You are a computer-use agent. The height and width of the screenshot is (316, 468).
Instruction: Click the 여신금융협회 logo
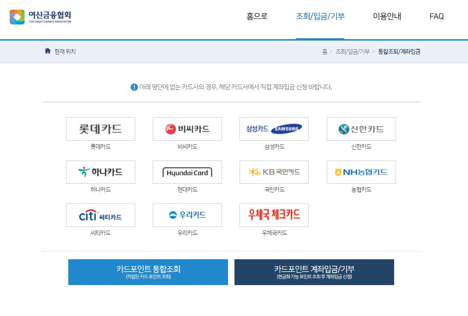tap(41, 17)
